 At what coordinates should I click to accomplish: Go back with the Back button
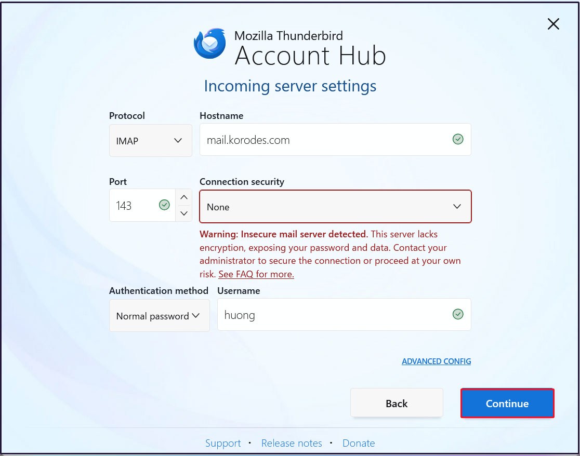(397, 403)
